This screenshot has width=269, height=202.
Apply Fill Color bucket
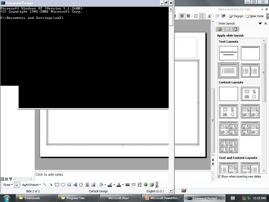click(x=101, y=185)
